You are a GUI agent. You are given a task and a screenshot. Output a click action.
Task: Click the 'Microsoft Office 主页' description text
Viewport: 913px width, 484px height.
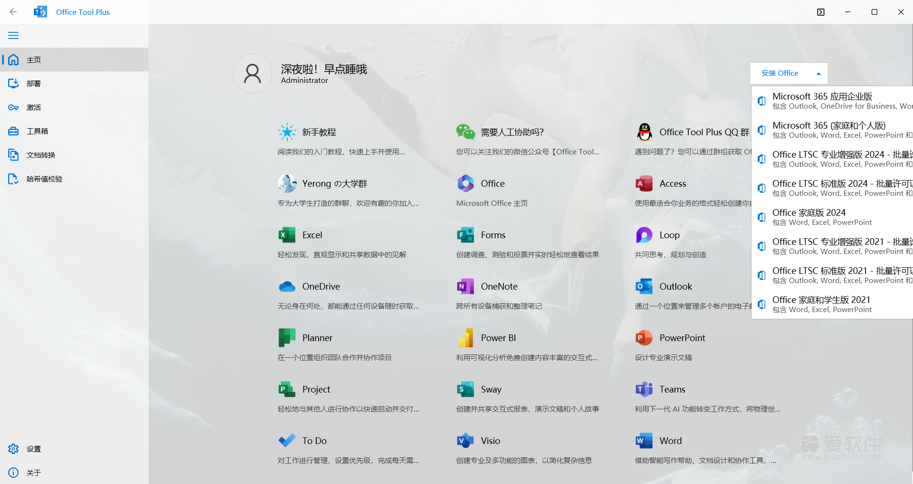(x=492, y=203)
